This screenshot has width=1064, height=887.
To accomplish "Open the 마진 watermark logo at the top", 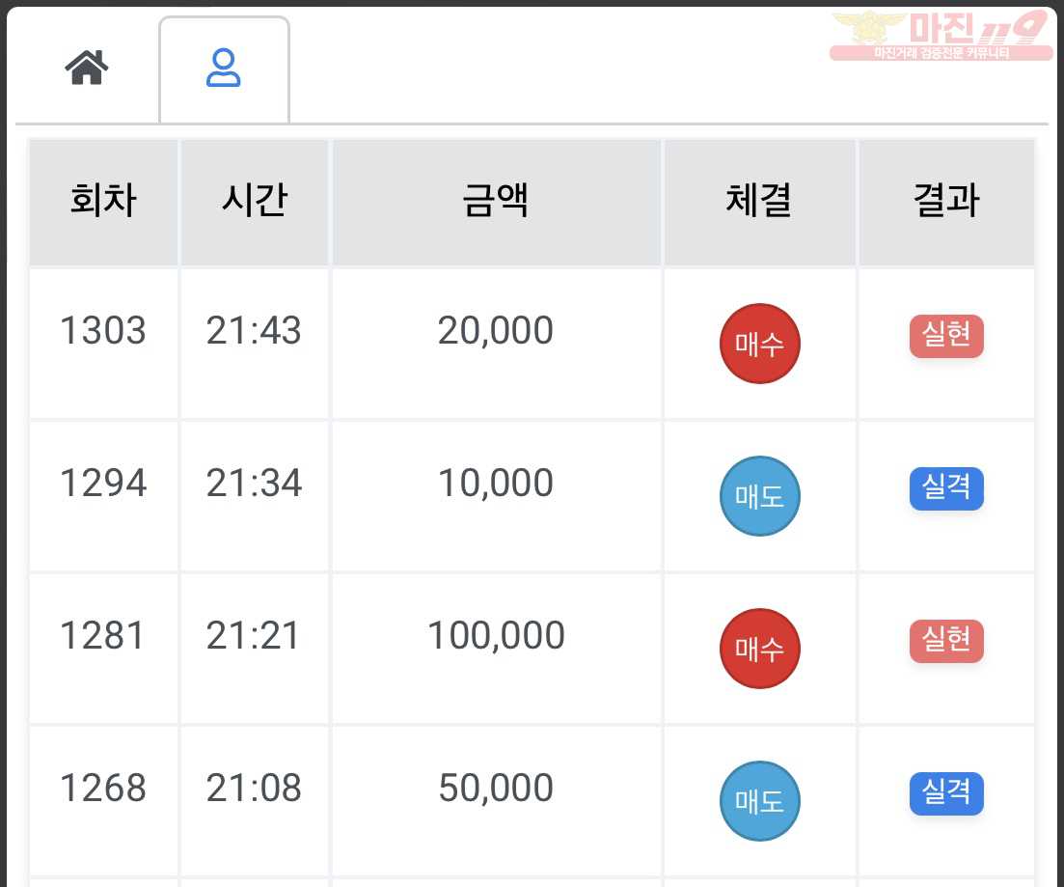I will tap(941, 36).
